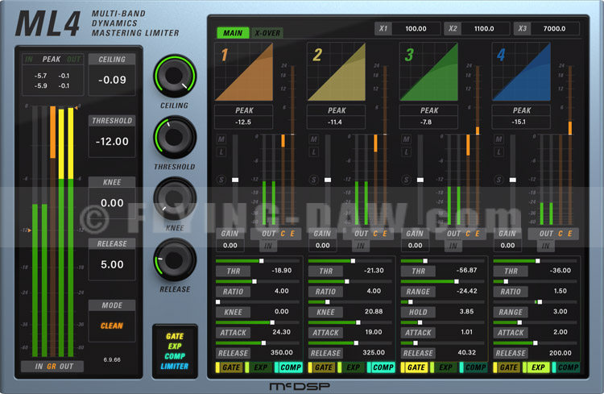
Task: Click band 4 RATIO value 1.50
Action: point(560,291)
